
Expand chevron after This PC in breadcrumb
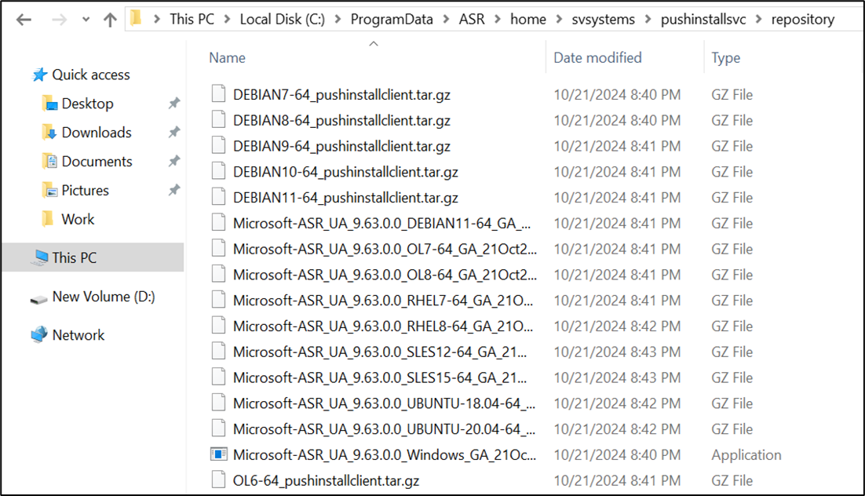[x=228, y=20]
